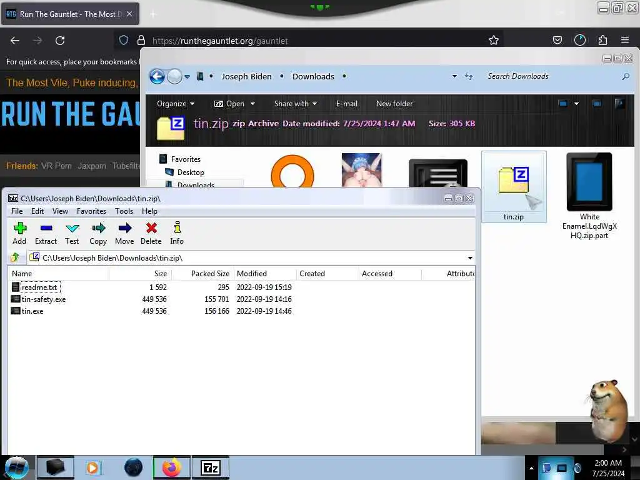640x480 pixels.
Task: Open the 7-Zip Favorites menu
Action: tap(91, 211)
